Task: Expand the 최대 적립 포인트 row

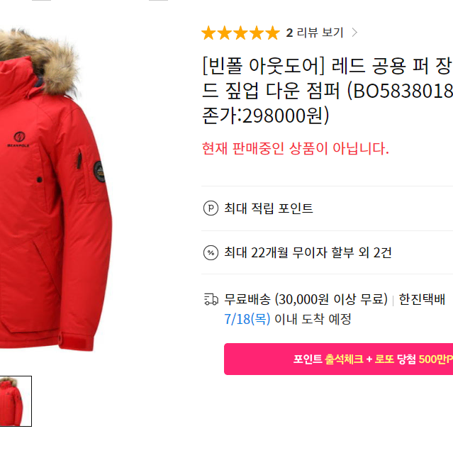Action: [x=327, y=208]
